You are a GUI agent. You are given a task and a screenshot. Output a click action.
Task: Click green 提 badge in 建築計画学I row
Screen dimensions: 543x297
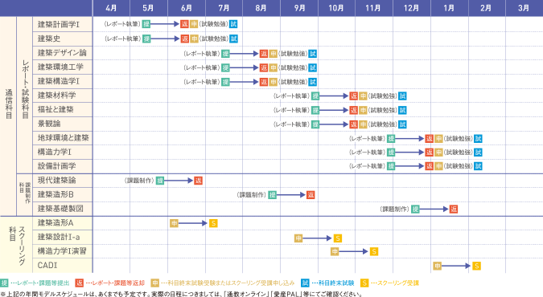tap(146, 24)
